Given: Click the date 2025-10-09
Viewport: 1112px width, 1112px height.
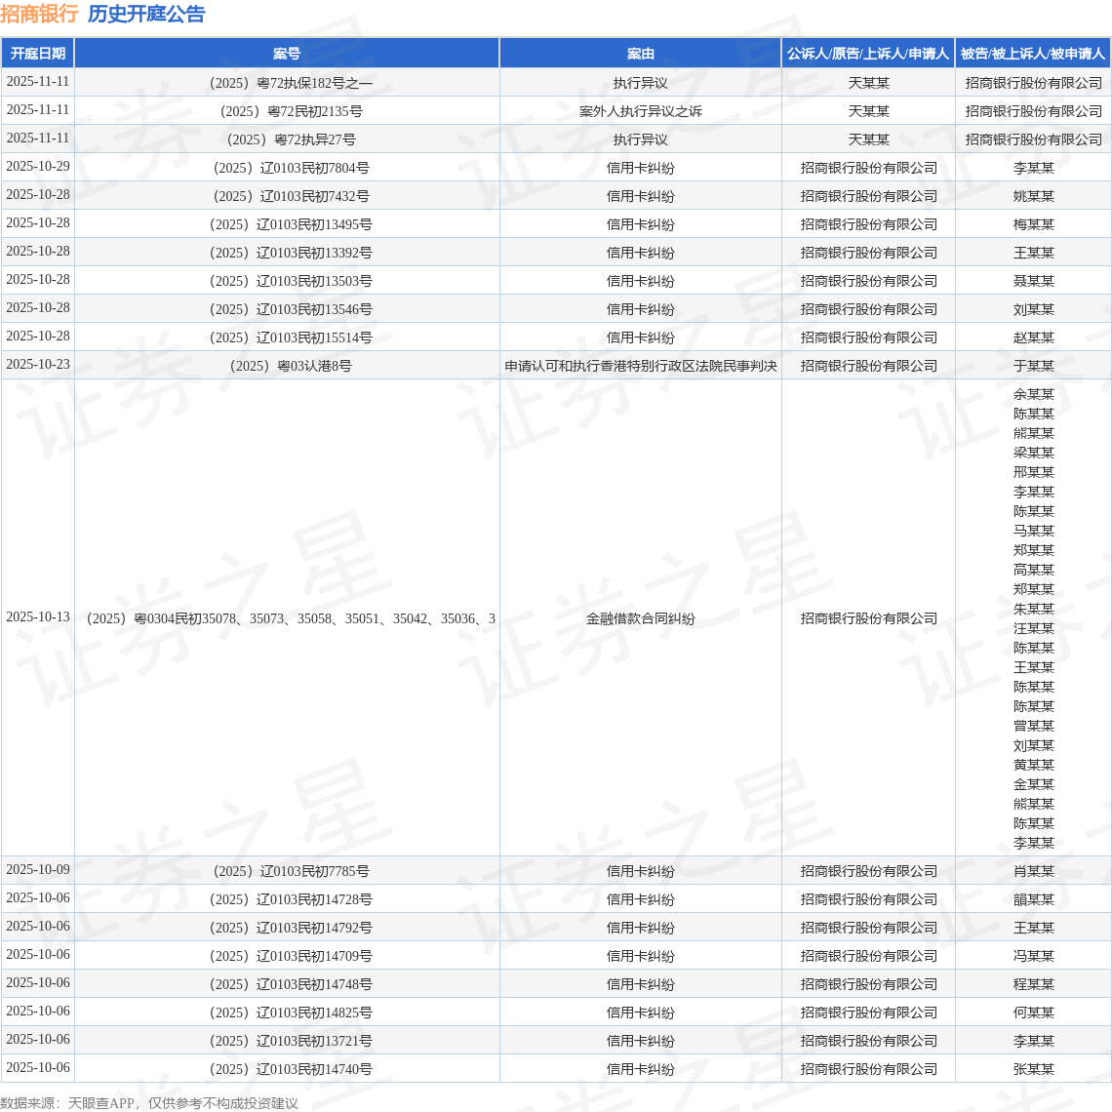Looking at the screenshot, I should [x=38, y=869].
